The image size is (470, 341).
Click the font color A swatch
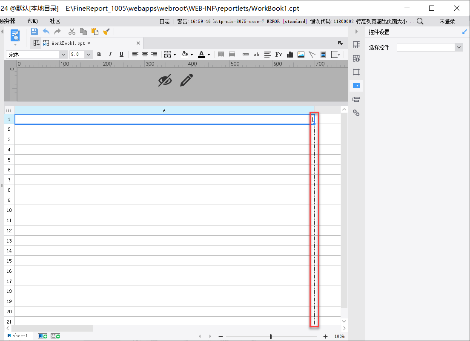[201, 54]
